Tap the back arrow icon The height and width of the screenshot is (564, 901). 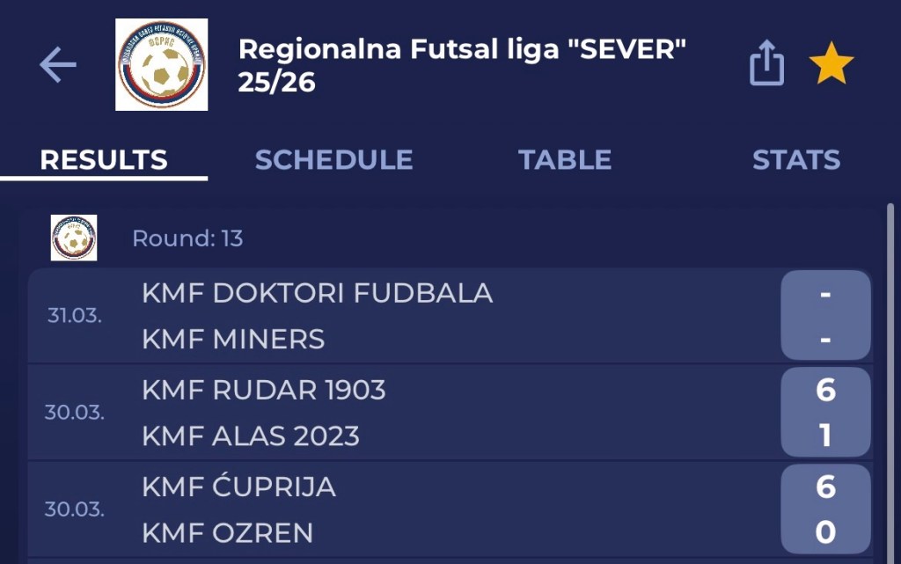pos(58,65)
